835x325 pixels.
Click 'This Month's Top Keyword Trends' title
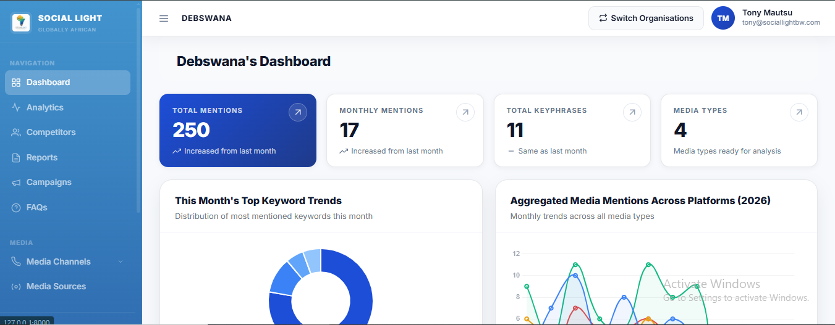tap(258, 200)
